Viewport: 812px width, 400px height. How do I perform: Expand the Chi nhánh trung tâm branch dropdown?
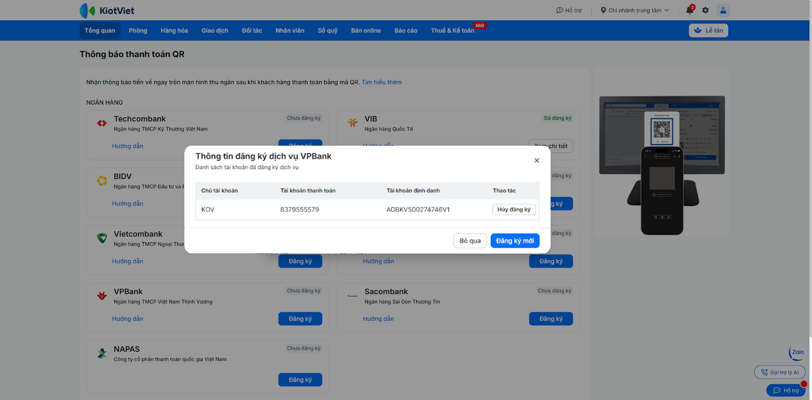[x=635, y=10]
